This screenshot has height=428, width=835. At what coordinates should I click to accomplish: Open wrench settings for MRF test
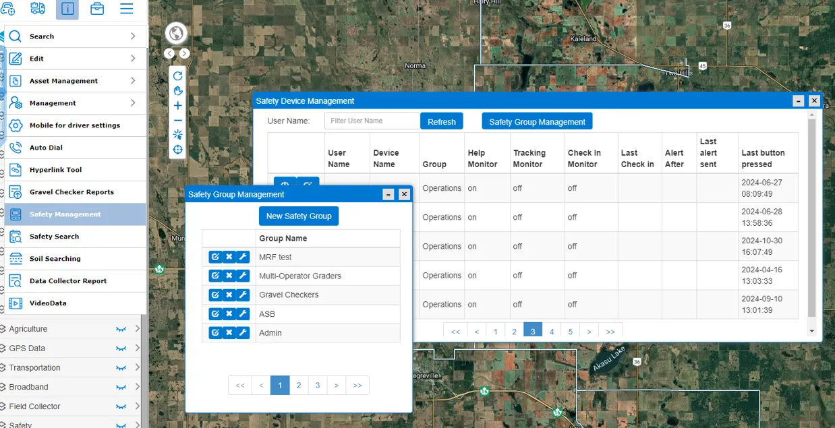(243, 257)
